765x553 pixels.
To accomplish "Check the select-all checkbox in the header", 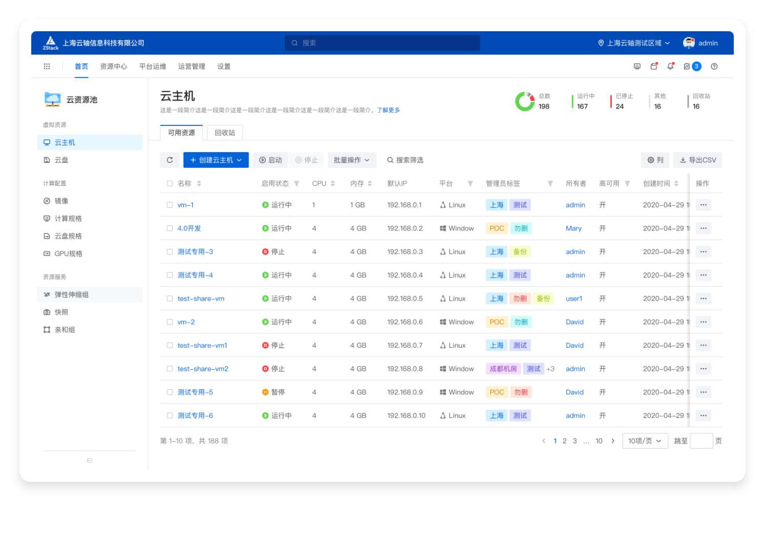I will (x=170, y=184).
